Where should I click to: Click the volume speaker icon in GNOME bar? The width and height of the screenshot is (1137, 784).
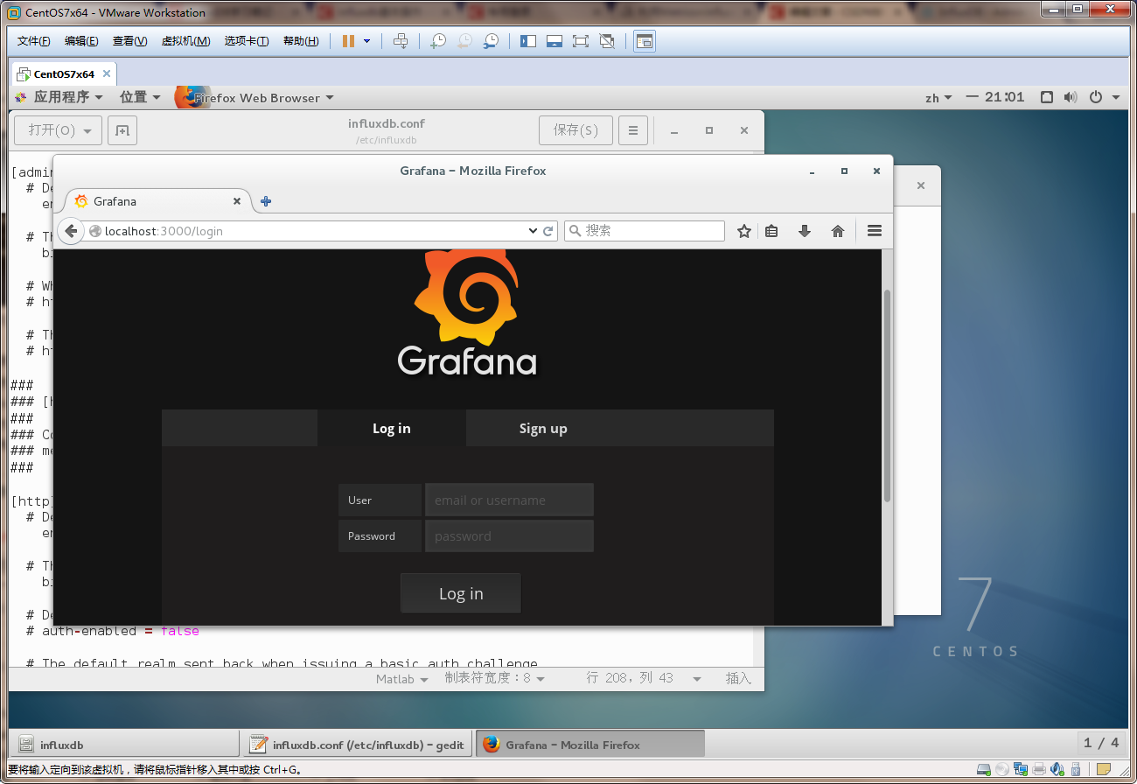tap(1071, 97)
